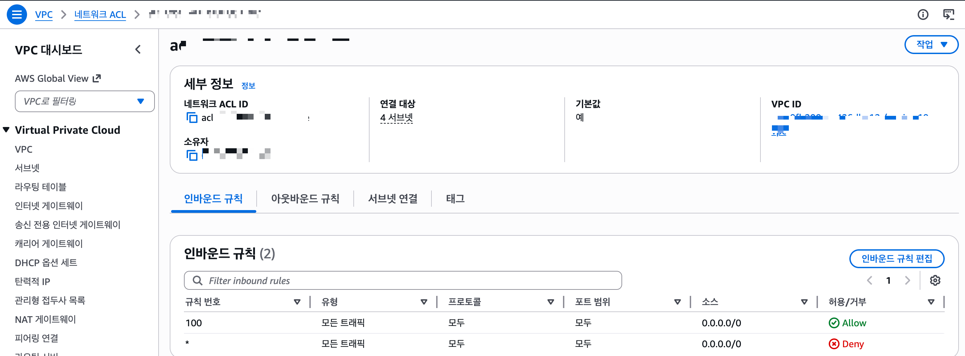Open the hamburger navigation menu
The image size is (965, 356).
tap(17, 15)
